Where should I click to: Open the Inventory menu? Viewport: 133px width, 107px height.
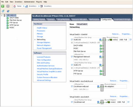point(18,2)
